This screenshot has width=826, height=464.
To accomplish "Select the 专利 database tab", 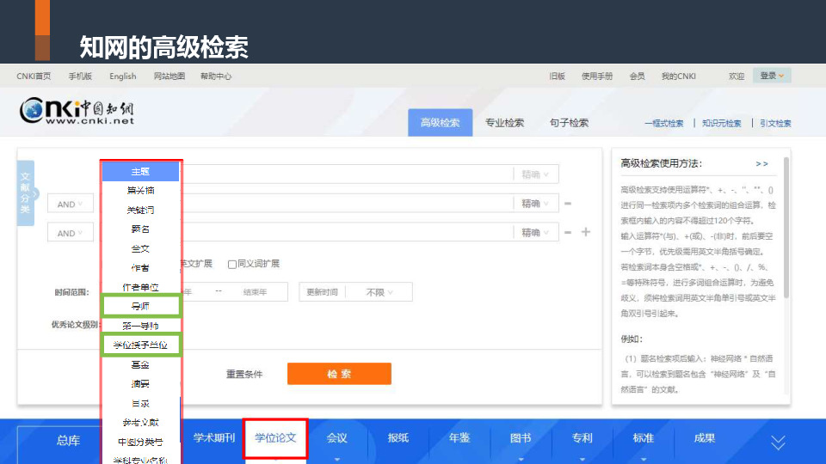I will (x=583, y=437).
